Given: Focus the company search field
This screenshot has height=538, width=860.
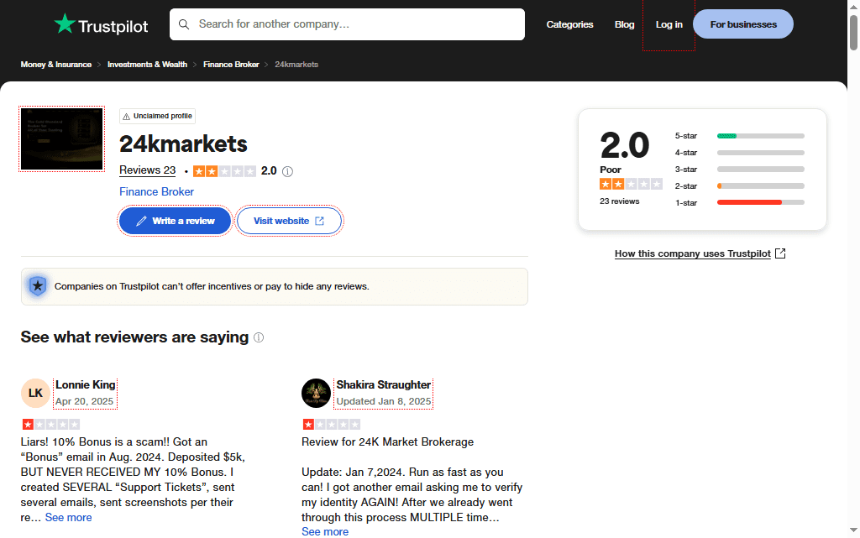Looking at the screenshot, I should pyautogui.click(x=347, y=24).
